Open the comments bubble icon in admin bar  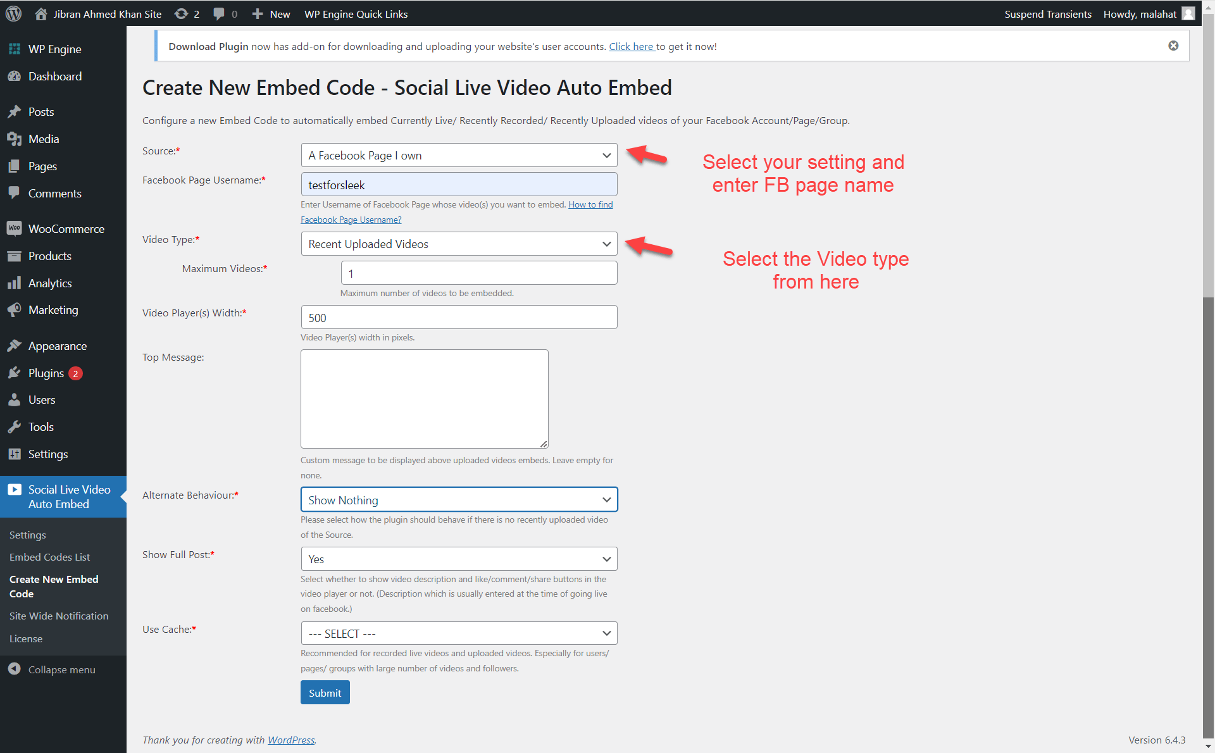point(219,13)
